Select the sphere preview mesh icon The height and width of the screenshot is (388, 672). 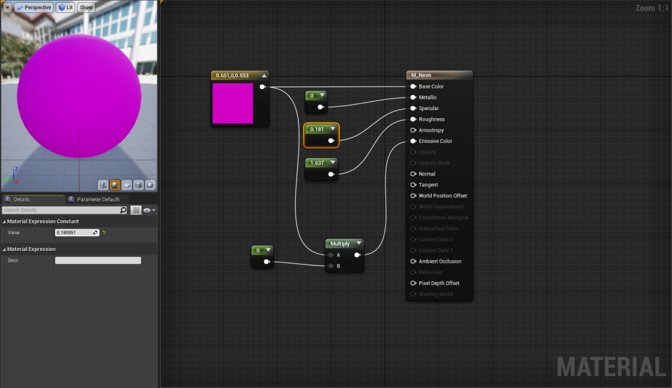(115, 185)
